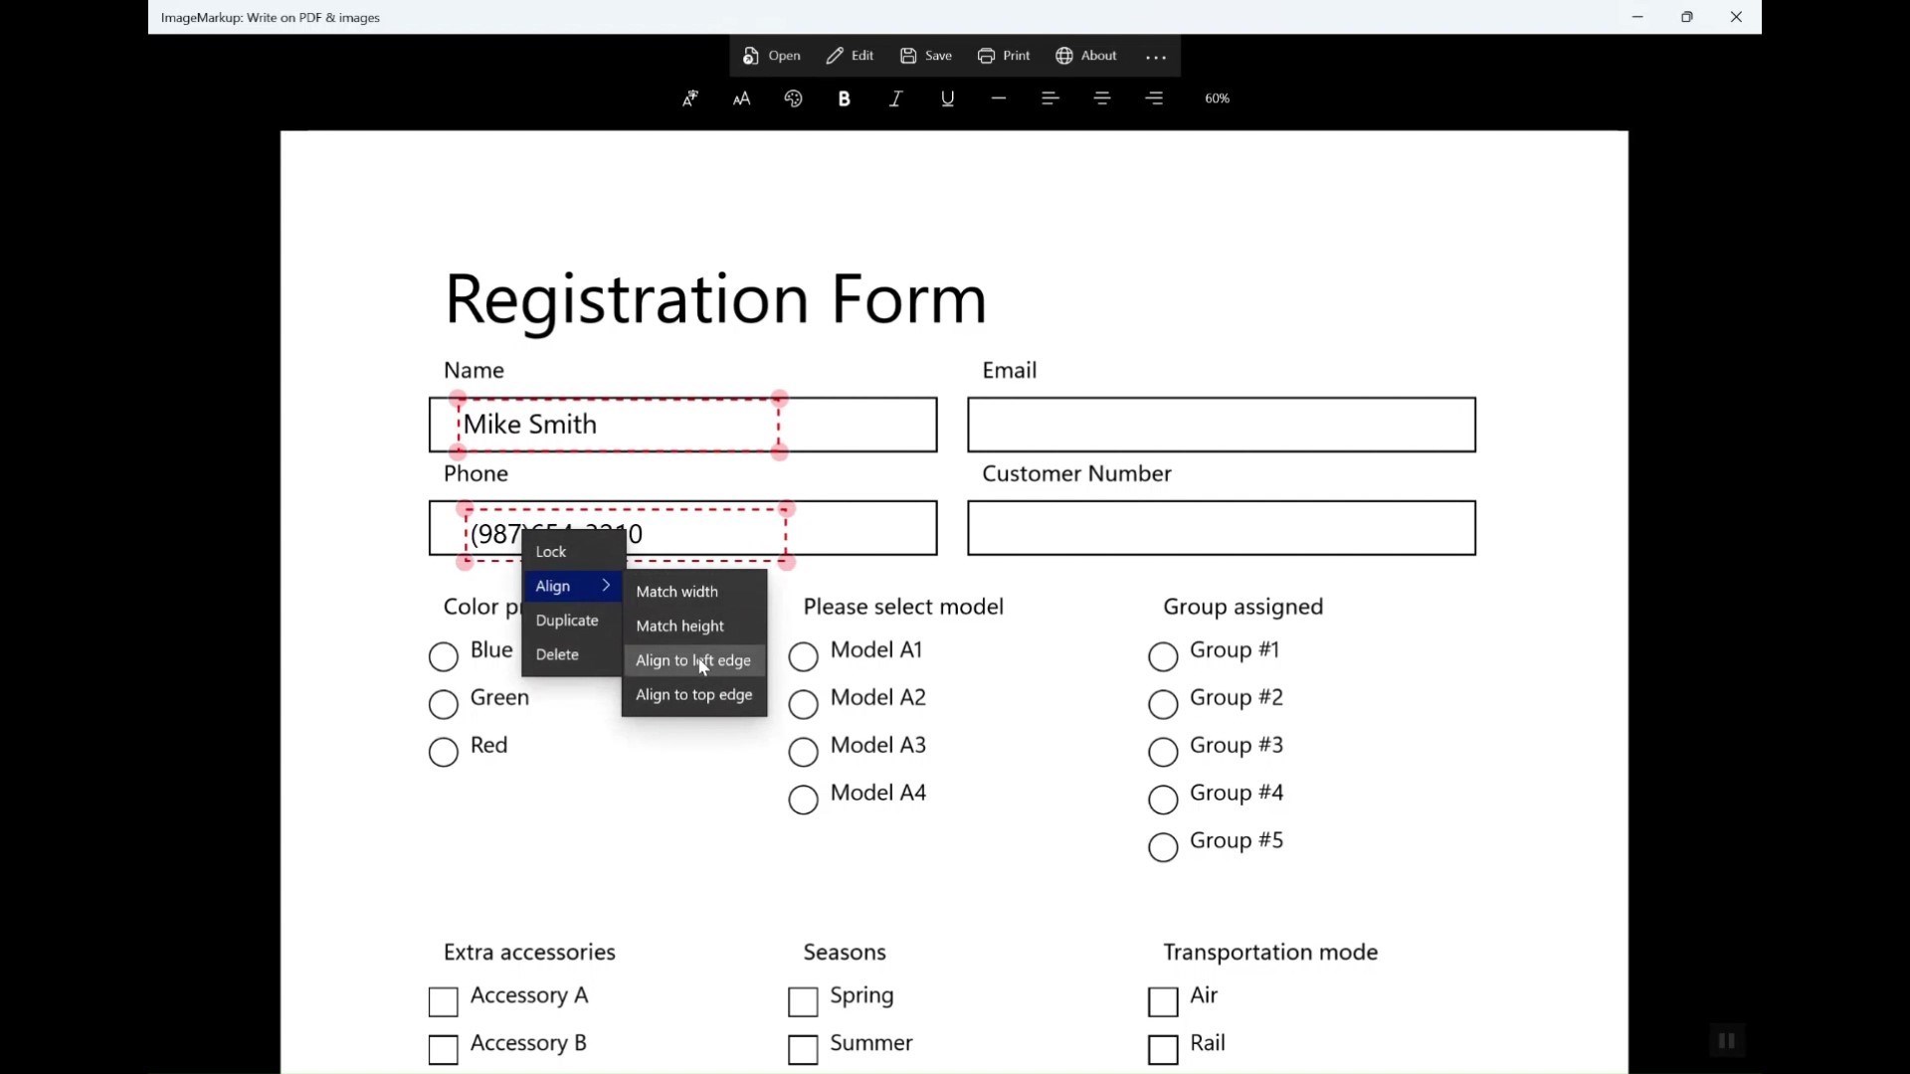The height and width of the screenshot is (1074, 1910).
Task: Center align the text
Action: click(x=1102, y=98)
